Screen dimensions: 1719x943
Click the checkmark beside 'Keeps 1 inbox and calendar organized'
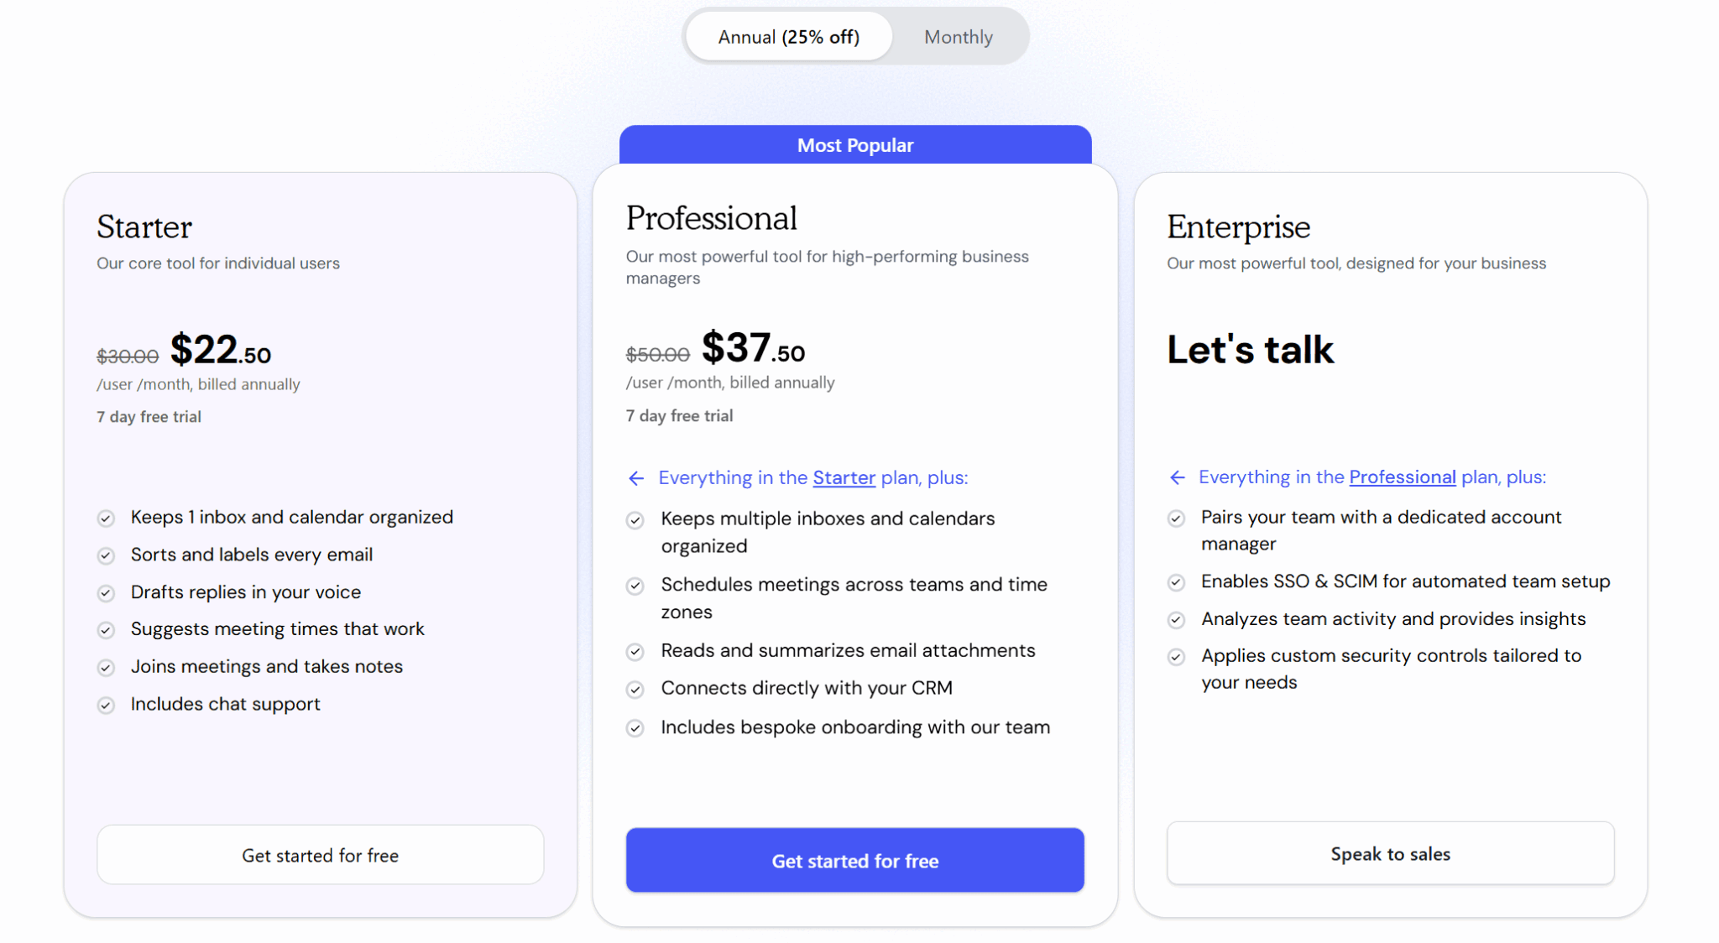tap(106, 518)
